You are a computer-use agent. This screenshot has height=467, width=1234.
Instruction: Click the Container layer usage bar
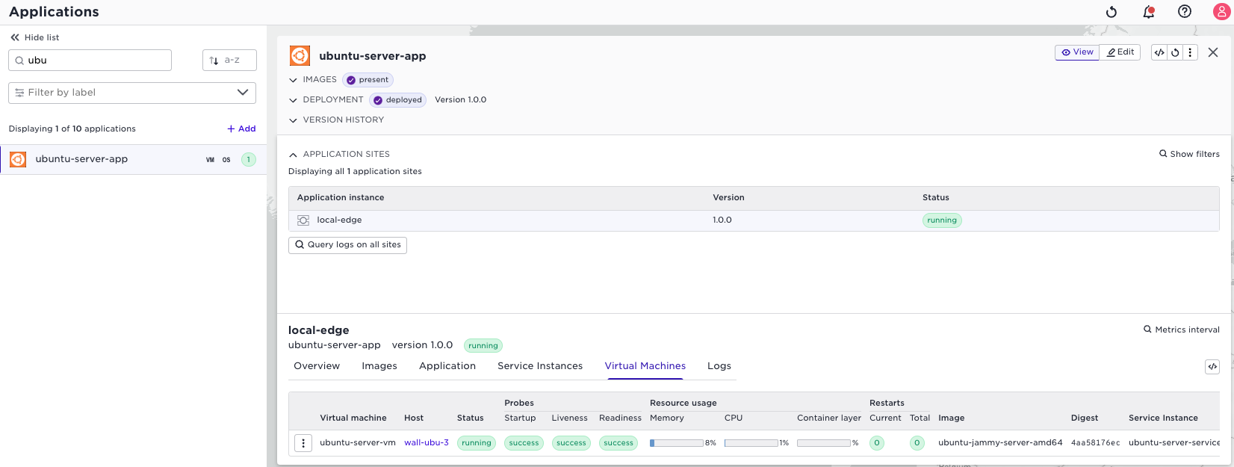click(x=824, y=443)
